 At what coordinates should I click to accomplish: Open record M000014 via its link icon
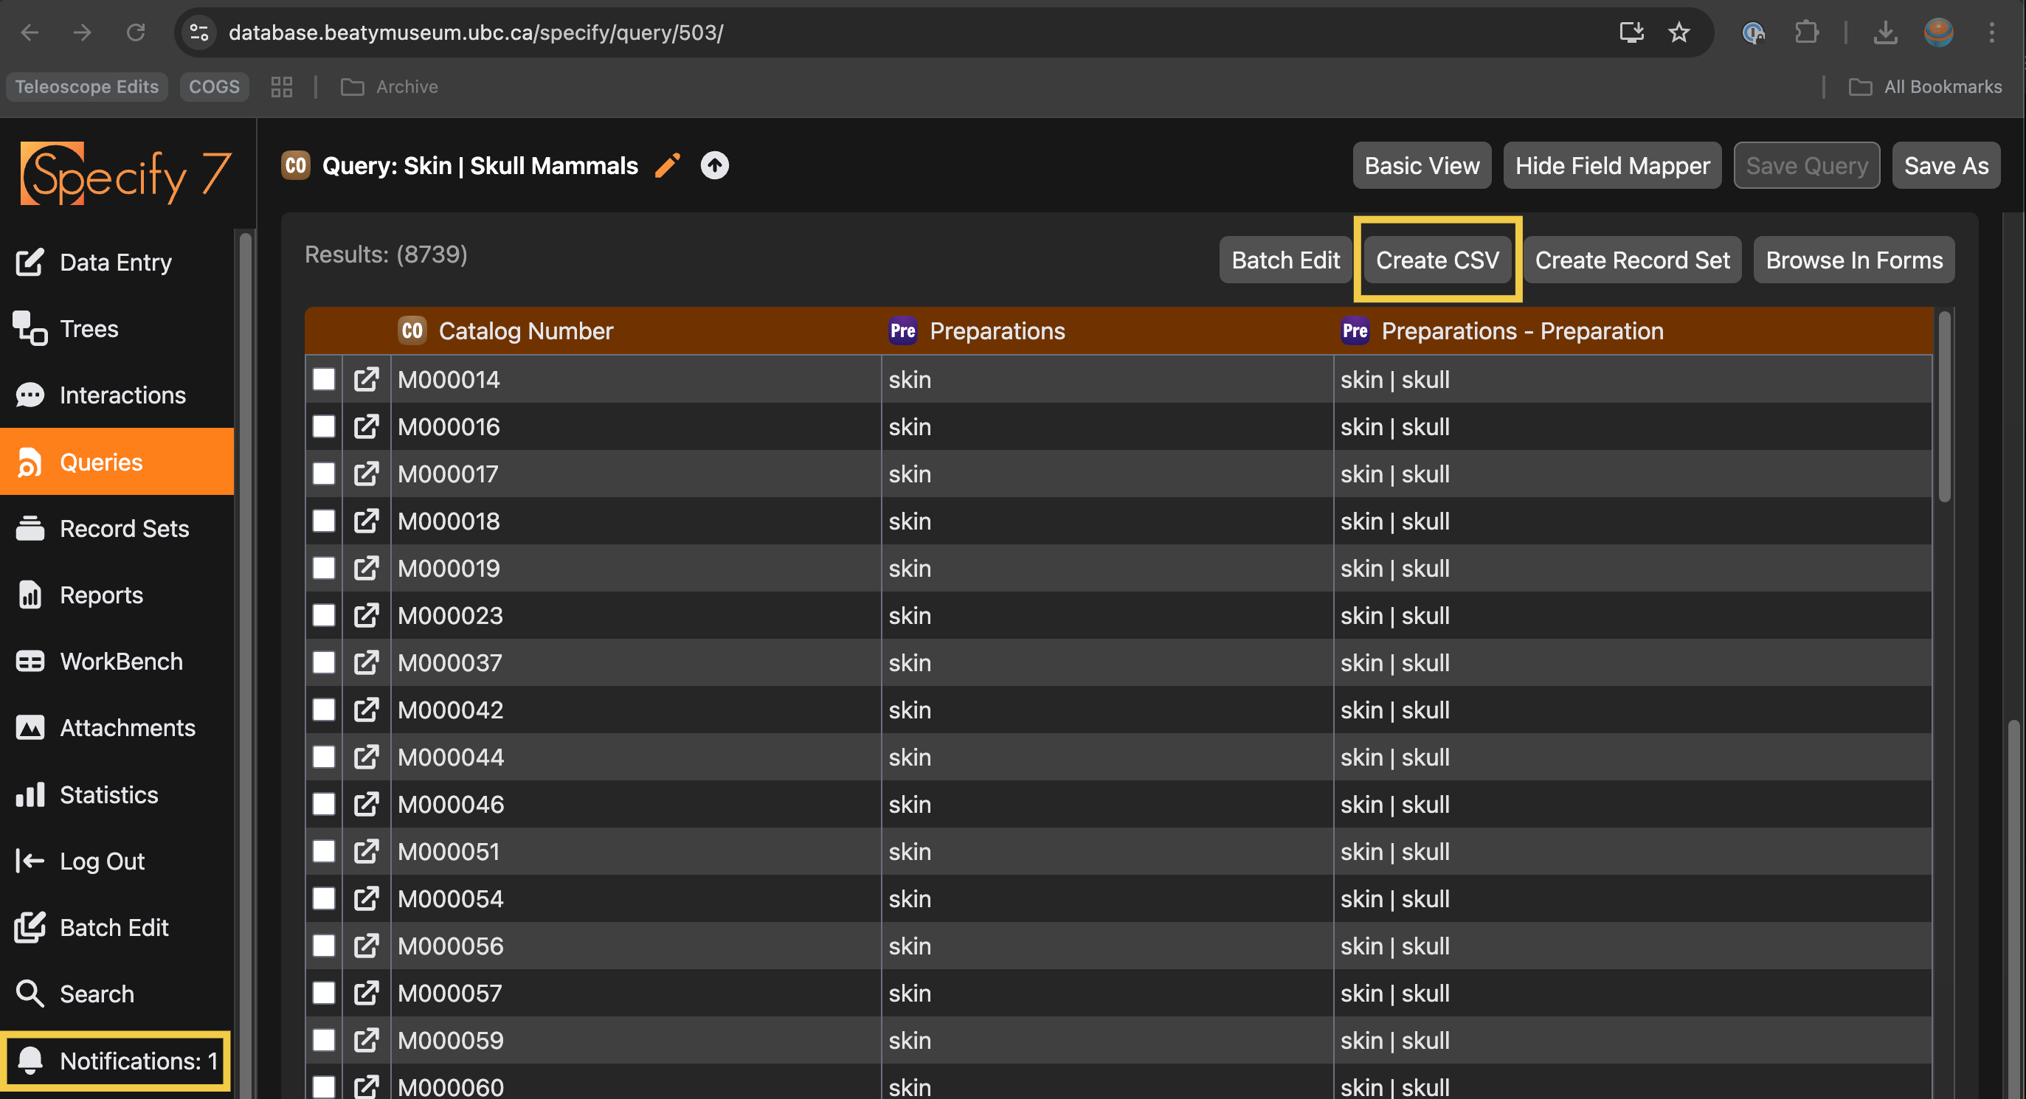pyautogui.click(x=366, y=380)
